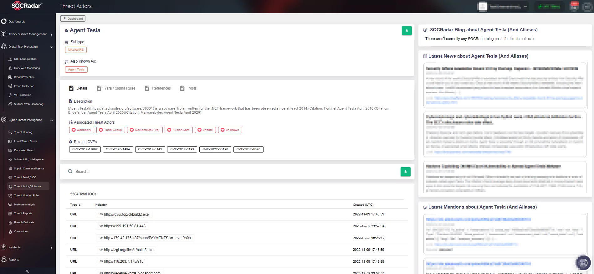The height and width of the screenshot is (274, 594).
Task: Open the Yara / Sigma Rules tab
Action: (x=116, y=88)
